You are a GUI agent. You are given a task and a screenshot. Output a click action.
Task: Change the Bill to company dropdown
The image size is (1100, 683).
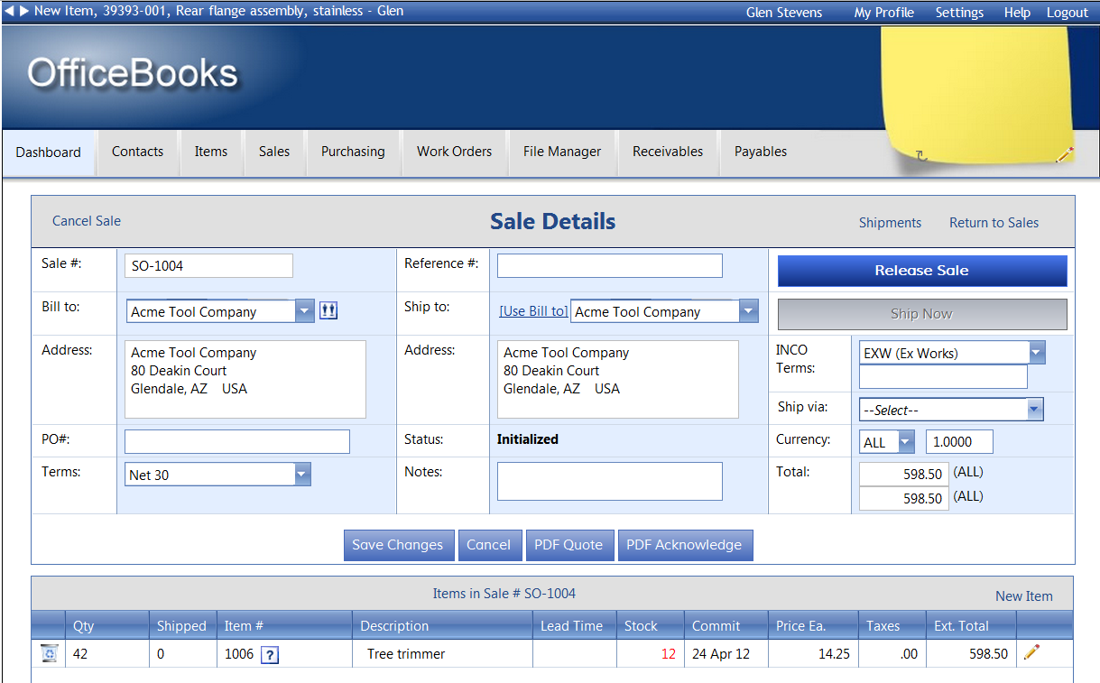click(303, 310)
